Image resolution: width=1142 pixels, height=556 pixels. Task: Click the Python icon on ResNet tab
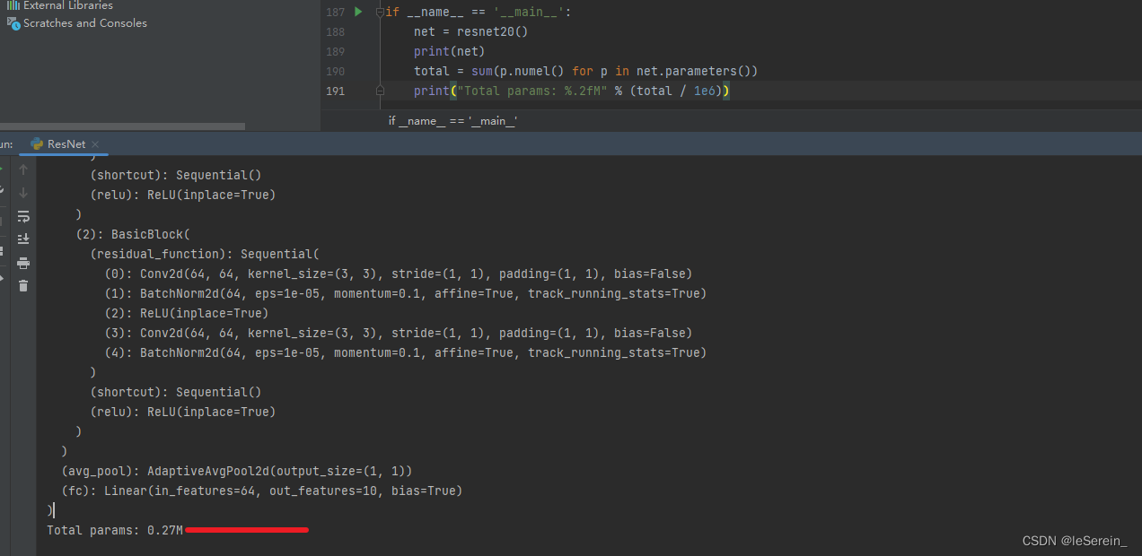tap(37, 144)
